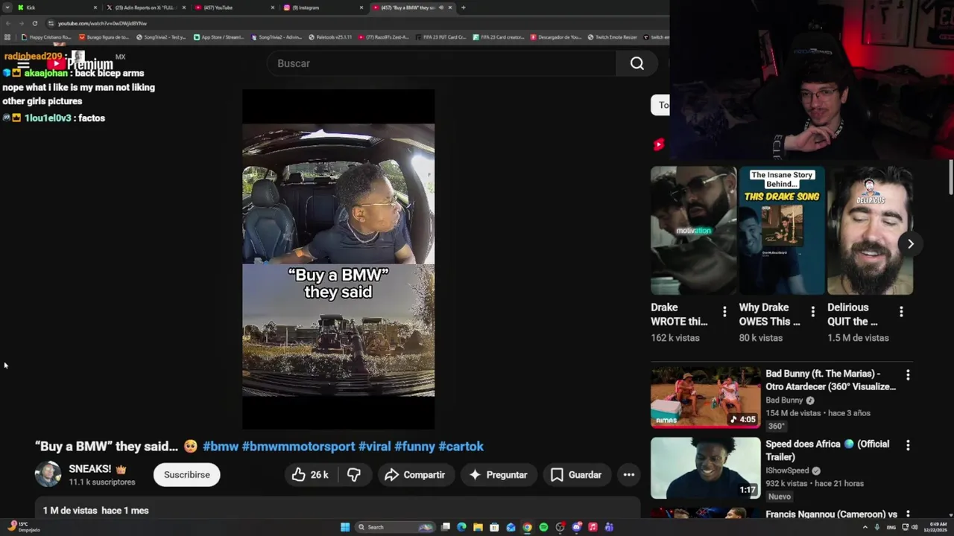Click the Compartir share button
The height and width of the screenshot is (536, 954).
click(415, 474)
